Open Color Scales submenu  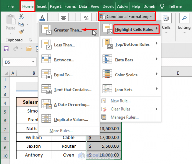pyautogui.click(x=130, y=74)
